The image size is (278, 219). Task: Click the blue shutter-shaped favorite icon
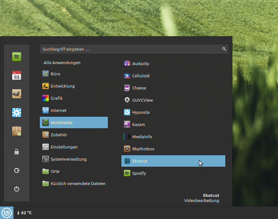17,112
